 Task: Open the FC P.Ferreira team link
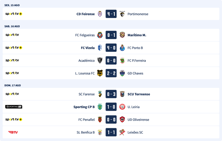(137, 61)
